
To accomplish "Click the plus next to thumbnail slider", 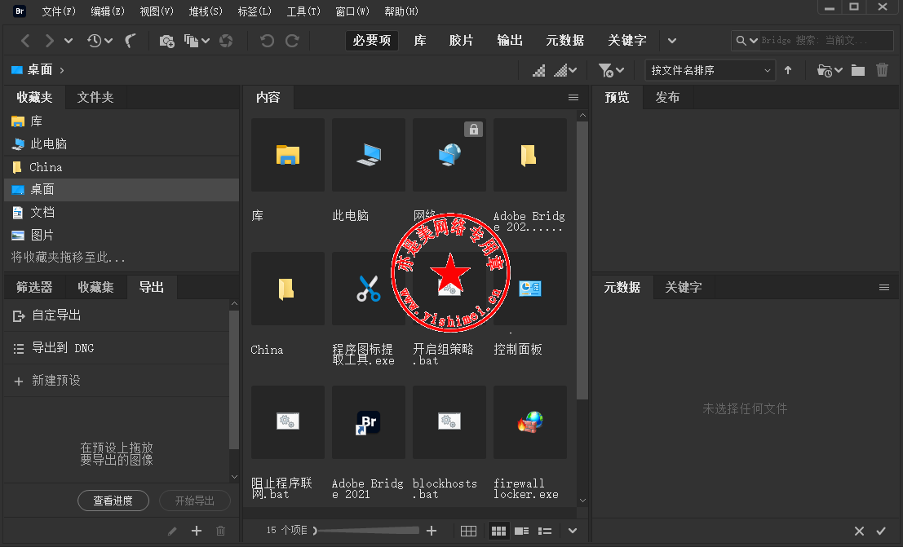I will (432, 531).
